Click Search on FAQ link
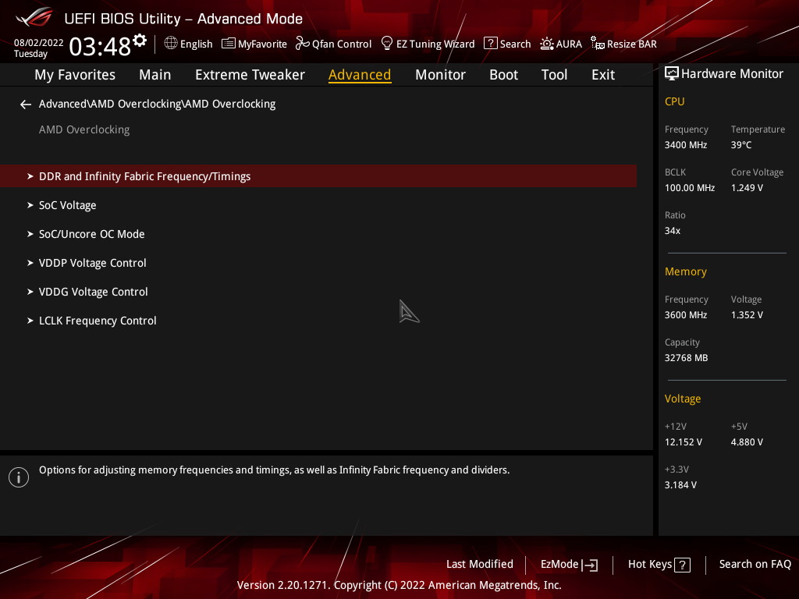The width and height of the screenshot is (799, 599). 755,565
